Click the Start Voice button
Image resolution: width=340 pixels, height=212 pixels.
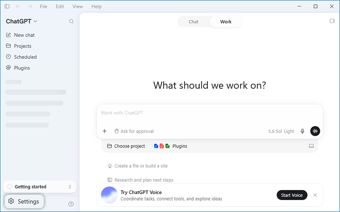292,195
